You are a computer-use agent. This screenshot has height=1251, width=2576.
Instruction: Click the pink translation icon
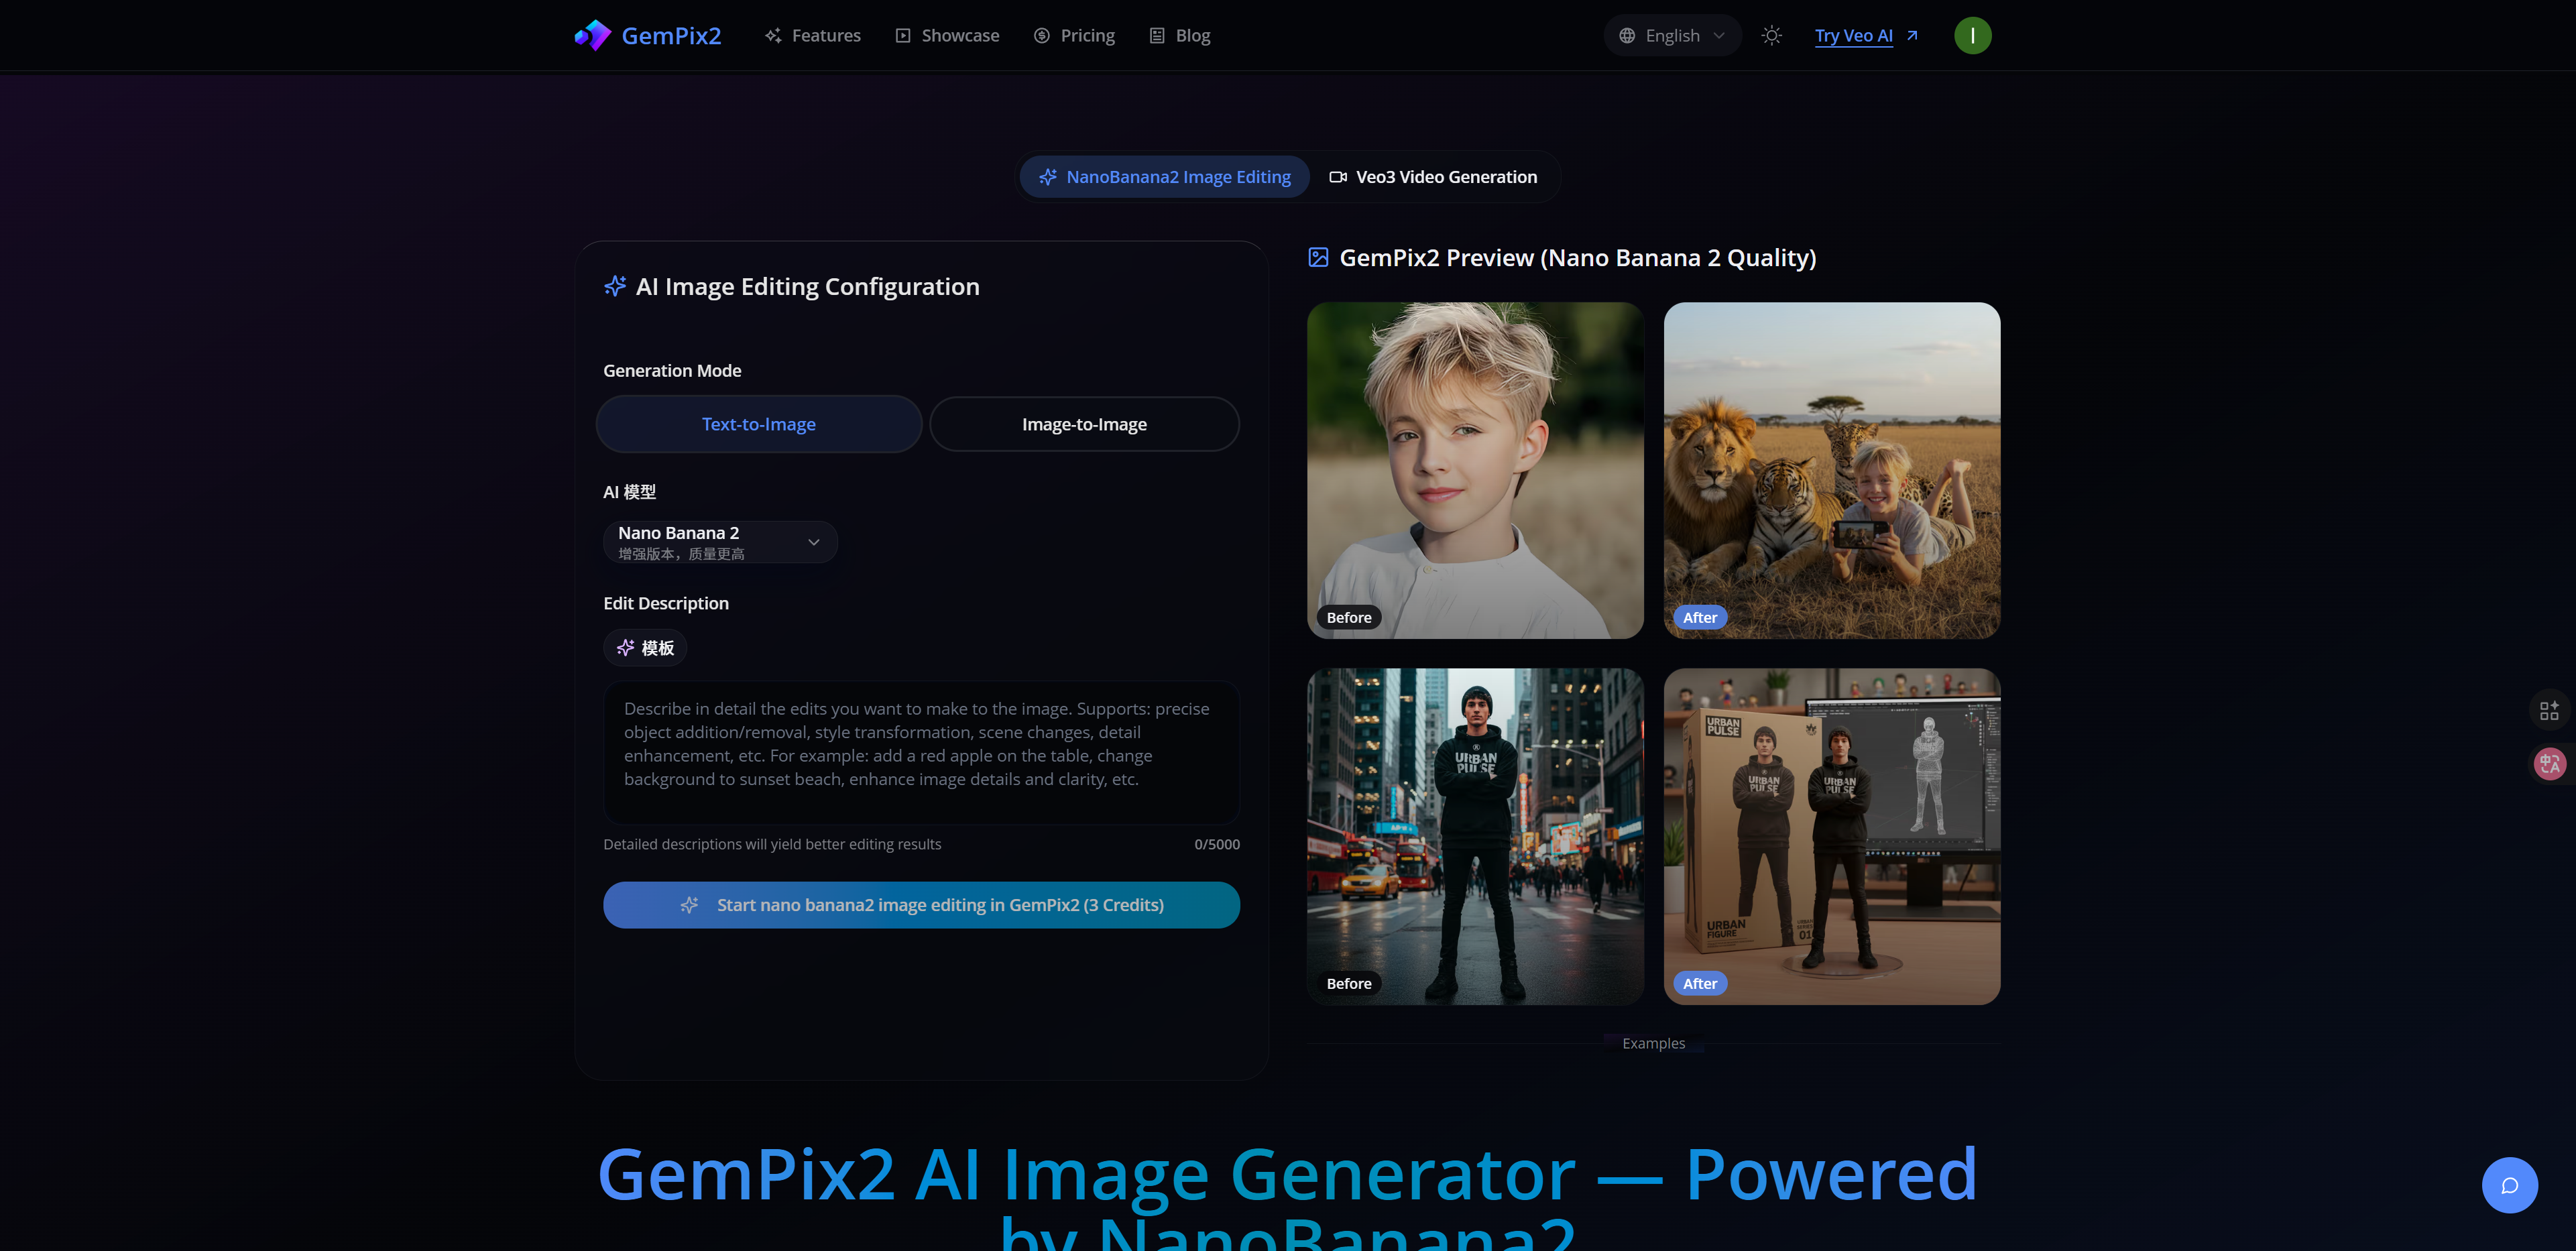(x=2550, y=763)
